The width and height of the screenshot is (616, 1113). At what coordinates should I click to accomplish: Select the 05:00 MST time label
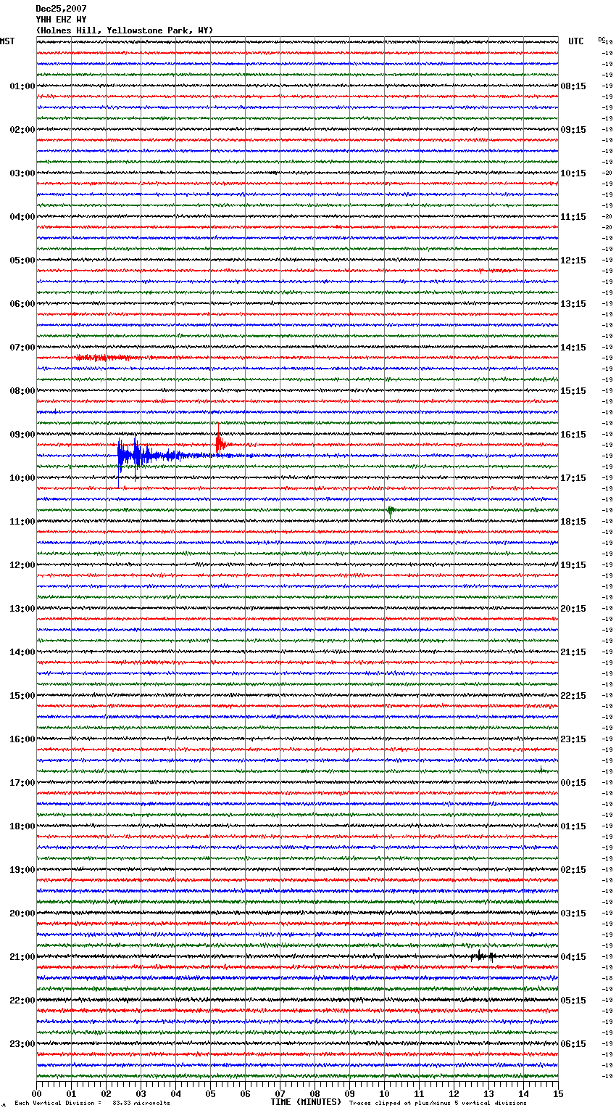point(22,260)
